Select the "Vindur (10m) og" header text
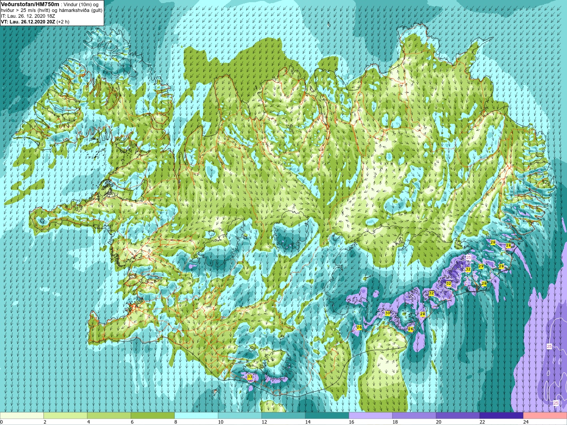567x425 pixels. point(82,4)
